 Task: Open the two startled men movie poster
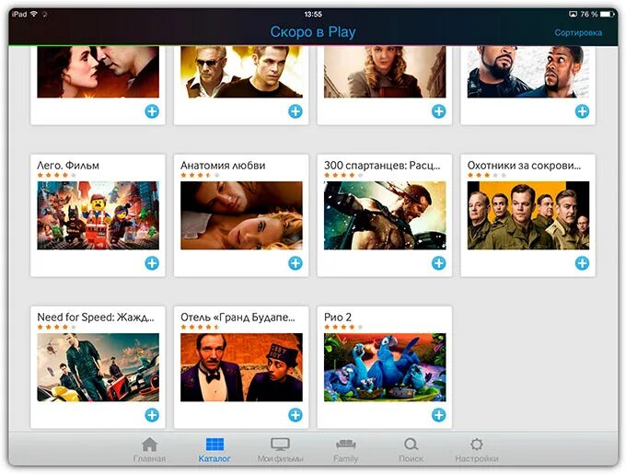(528, 72)
